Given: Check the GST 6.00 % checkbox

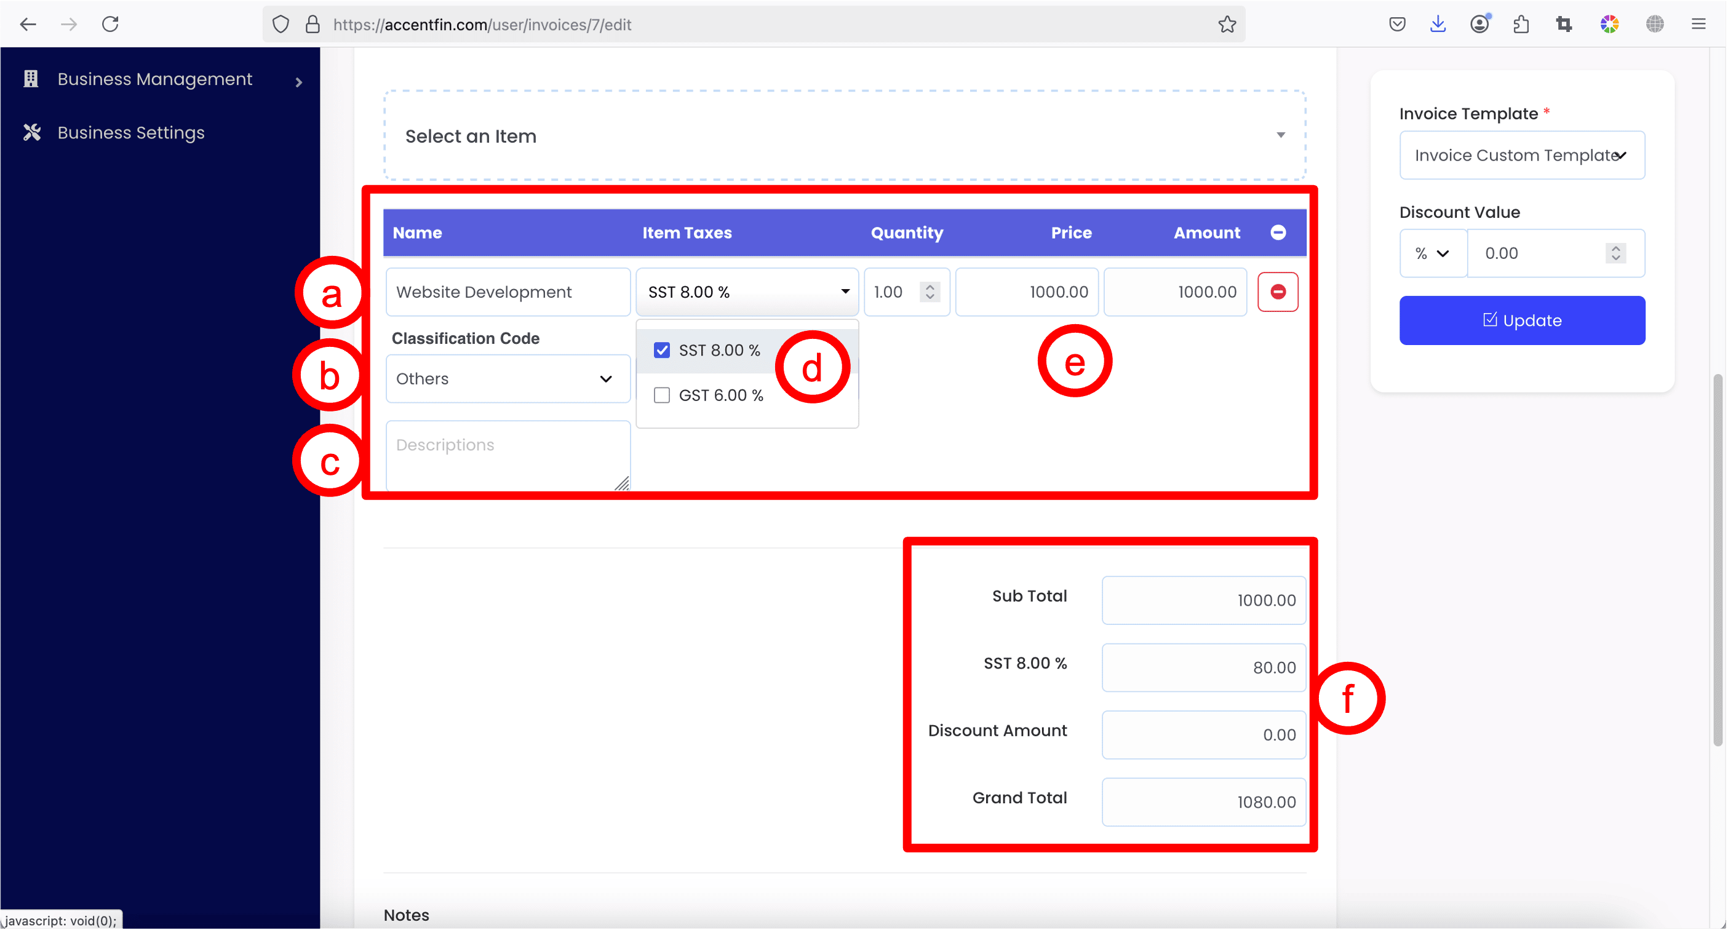Looking at the screenshot, I should tap(661, 395).
